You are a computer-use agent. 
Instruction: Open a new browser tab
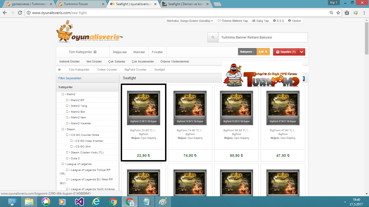point(217,4)
